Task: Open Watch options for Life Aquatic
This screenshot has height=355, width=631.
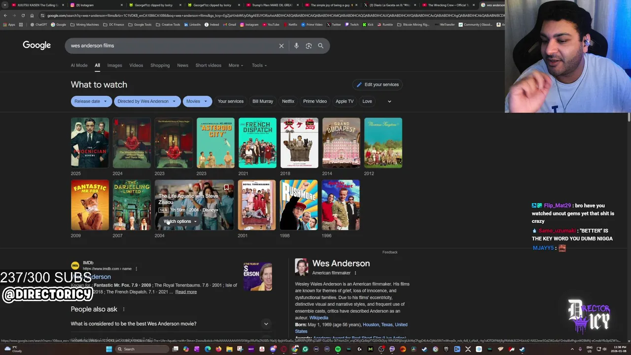Action: pos(180,221)
